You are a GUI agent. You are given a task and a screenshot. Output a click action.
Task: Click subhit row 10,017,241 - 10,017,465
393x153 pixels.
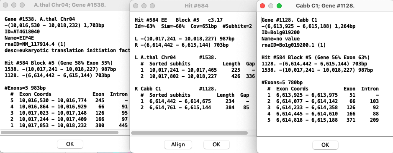pyautogui.click(x=198, y=70)
